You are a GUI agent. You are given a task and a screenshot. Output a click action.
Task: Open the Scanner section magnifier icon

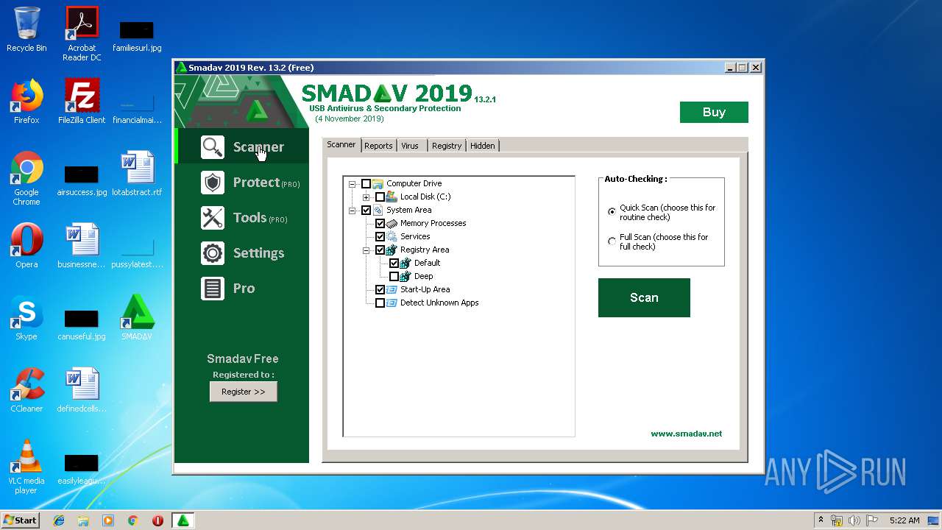(x=213, y=147)
